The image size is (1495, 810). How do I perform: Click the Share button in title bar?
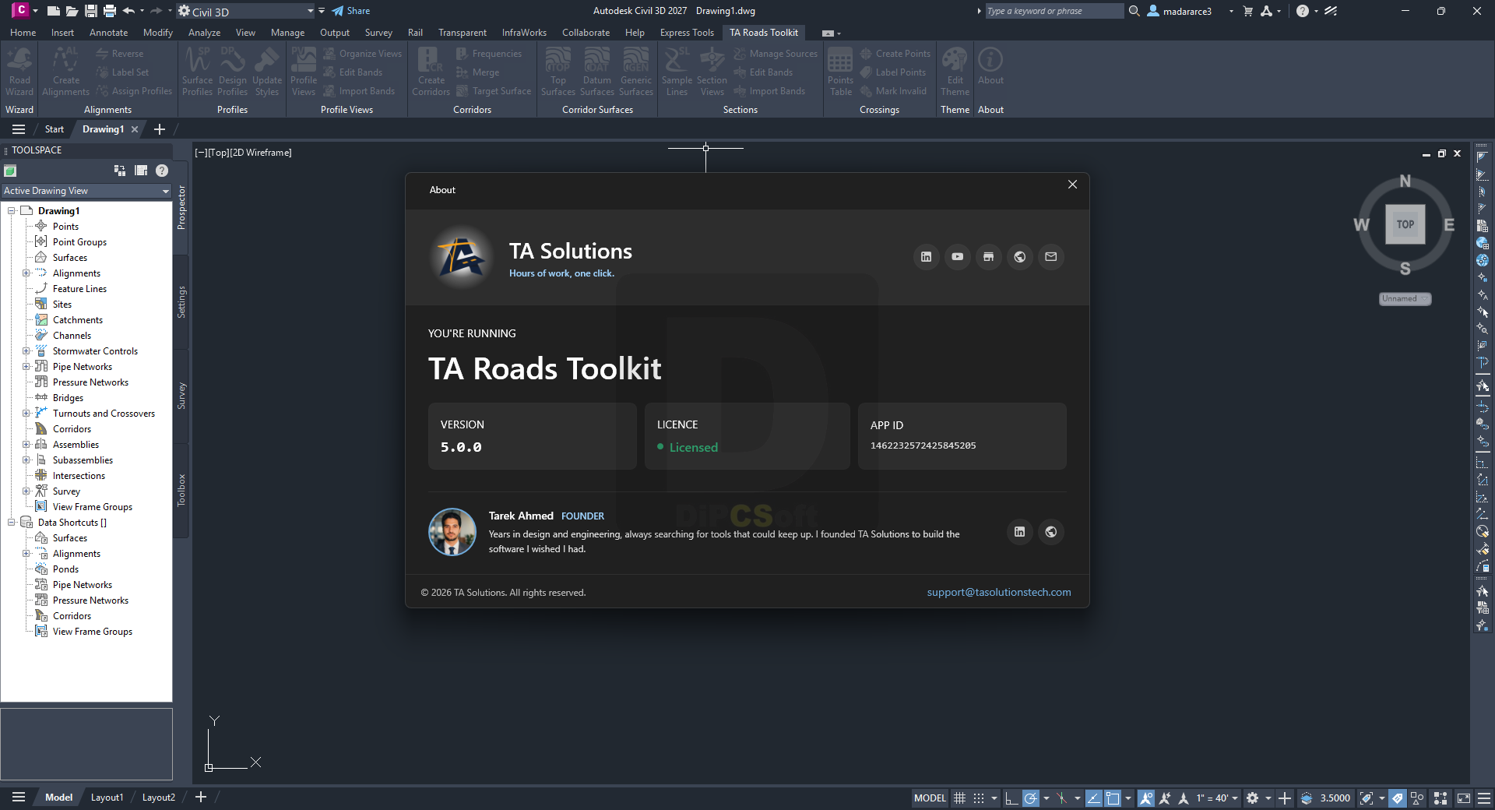(x=350, y=11)
